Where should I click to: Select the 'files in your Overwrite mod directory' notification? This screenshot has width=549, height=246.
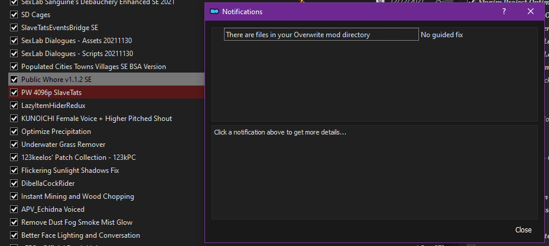(x=321, y=35)
